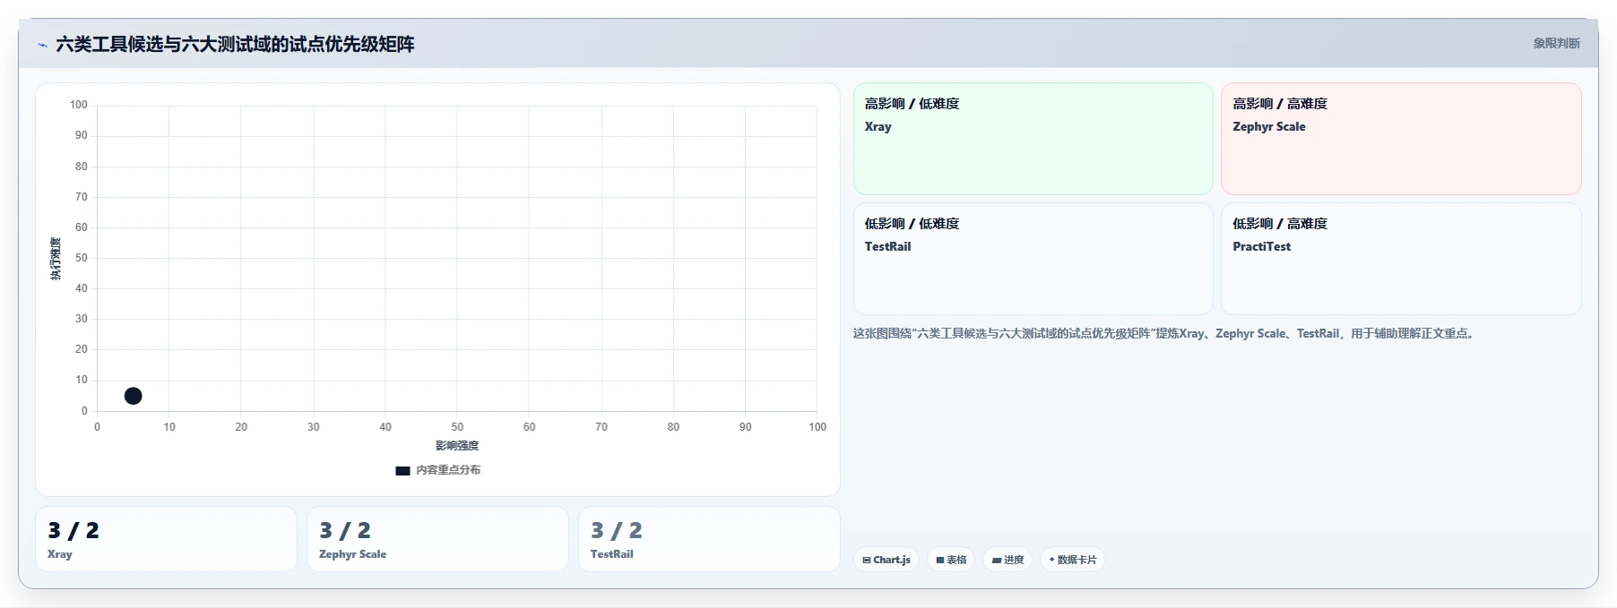Click the PractiTest name in quadrant card
Viewport: 1617px width, 608px height.
[x=1262, y=246]
